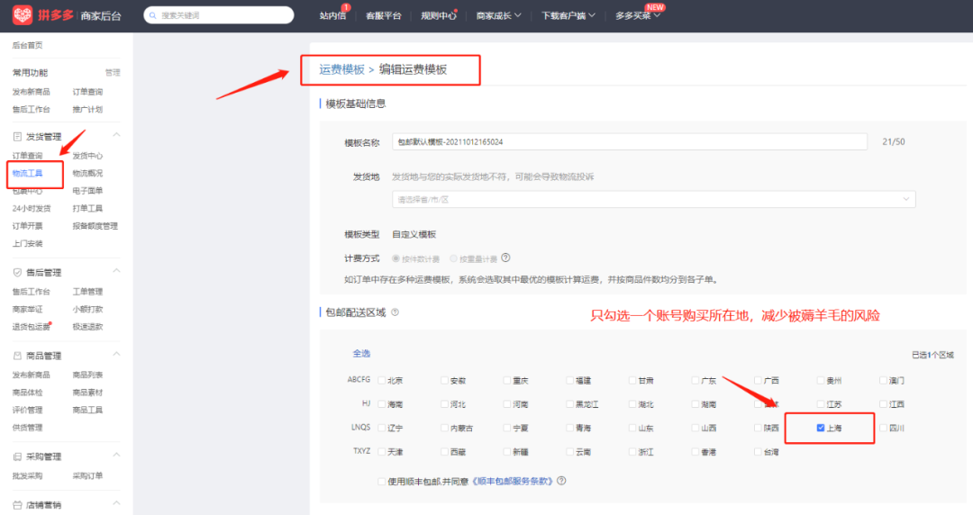
Task: Click the Pinduoduo heart logo icon
Action: [x=23, y=15]
